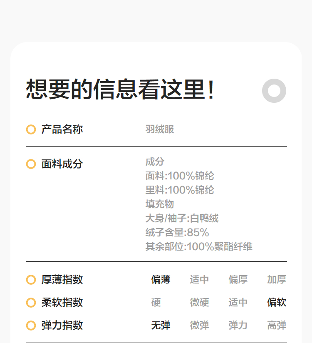Click the 绒子含量:85% text
312x343 pixels.
pos(177,233)
